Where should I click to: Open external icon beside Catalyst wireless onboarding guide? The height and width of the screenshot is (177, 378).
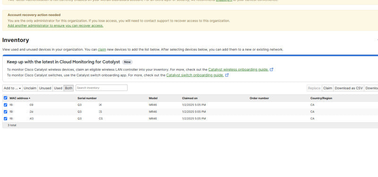coord(271,69)
